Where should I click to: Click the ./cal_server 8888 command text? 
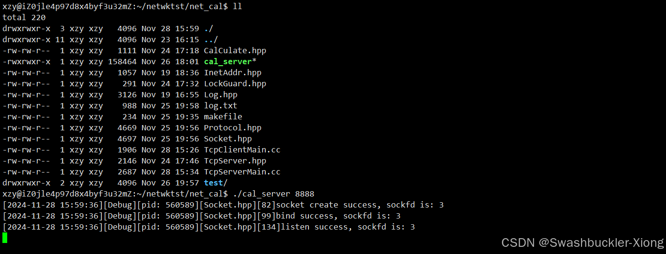pyautogui.click(x=273, y=194)
